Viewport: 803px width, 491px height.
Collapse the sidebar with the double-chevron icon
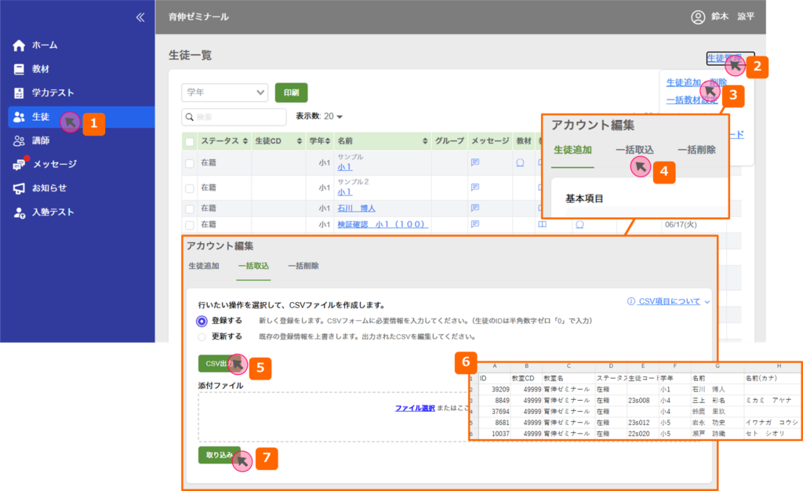[140, 16]
